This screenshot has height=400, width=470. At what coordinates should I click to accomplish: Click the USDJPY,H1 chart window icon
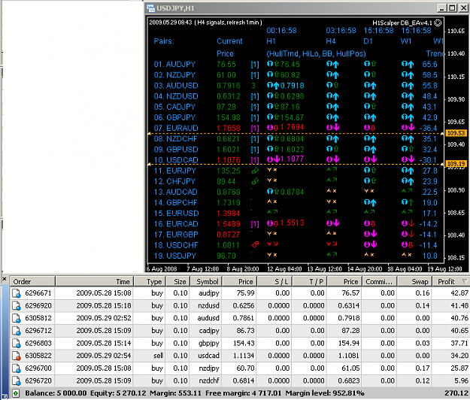pos(150,8)
